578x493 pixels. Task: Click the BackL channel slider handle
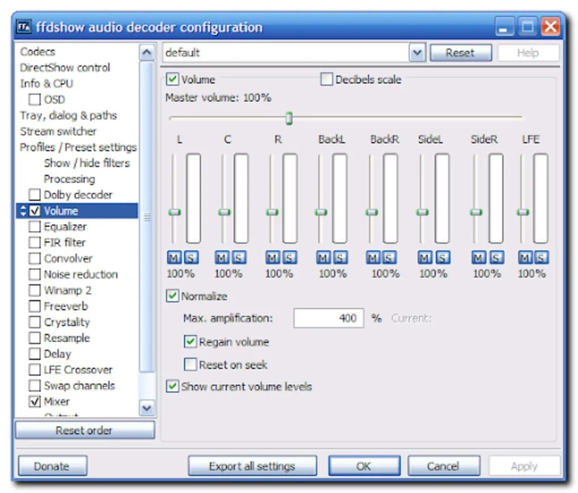pyautogui.click(x=321, y=212)
